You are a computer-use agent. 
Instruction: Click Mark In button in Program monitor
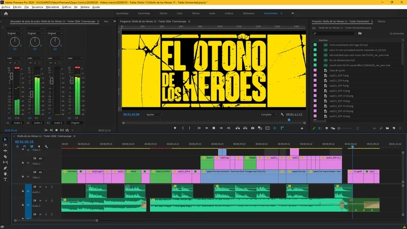[x=183, y=128]
